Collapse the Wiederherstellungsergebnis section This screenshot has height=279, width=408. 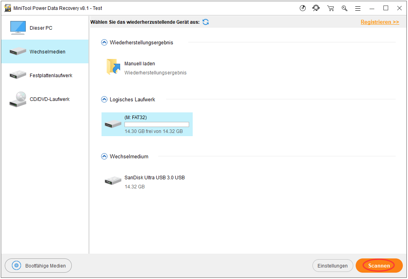[104, 42]
